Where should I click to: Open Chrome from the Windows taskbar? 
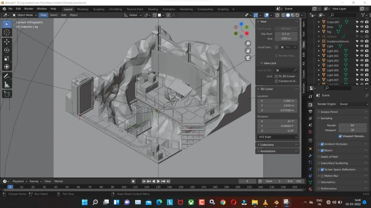[223, 202]
